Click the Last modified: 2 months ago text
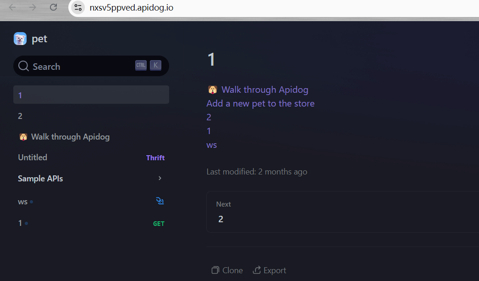 257,172
